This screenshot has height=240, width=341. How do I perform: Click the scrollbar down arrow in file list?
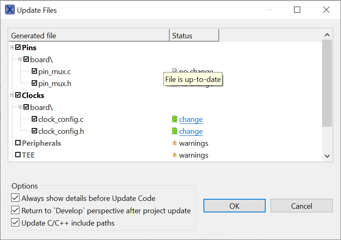(x=327, y=156)
